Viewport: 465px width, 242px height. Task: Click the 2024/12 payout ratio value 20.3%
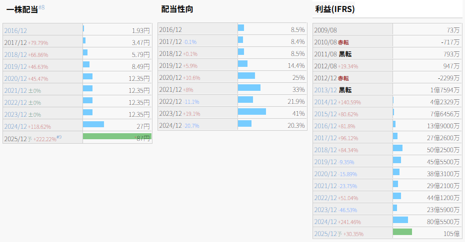pos(295,126)
